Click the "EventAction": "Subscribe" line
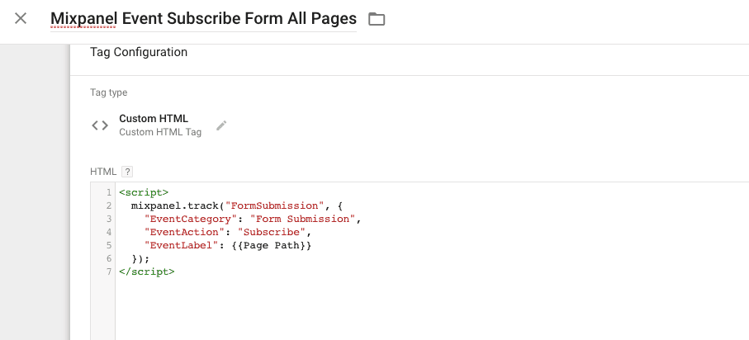Viewport: 749px width, 340px height. point(227,232)
